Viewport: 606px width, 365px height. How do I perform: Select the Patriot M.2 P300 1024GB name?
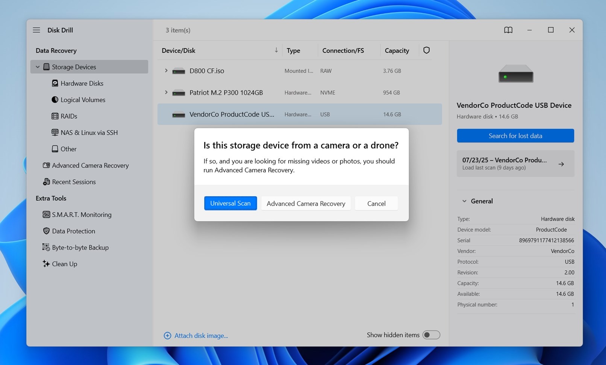pos(226,92)
